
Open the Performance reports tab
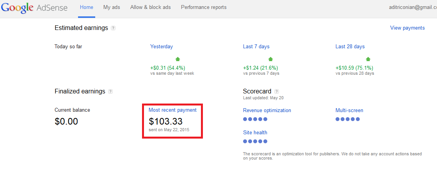204,7
